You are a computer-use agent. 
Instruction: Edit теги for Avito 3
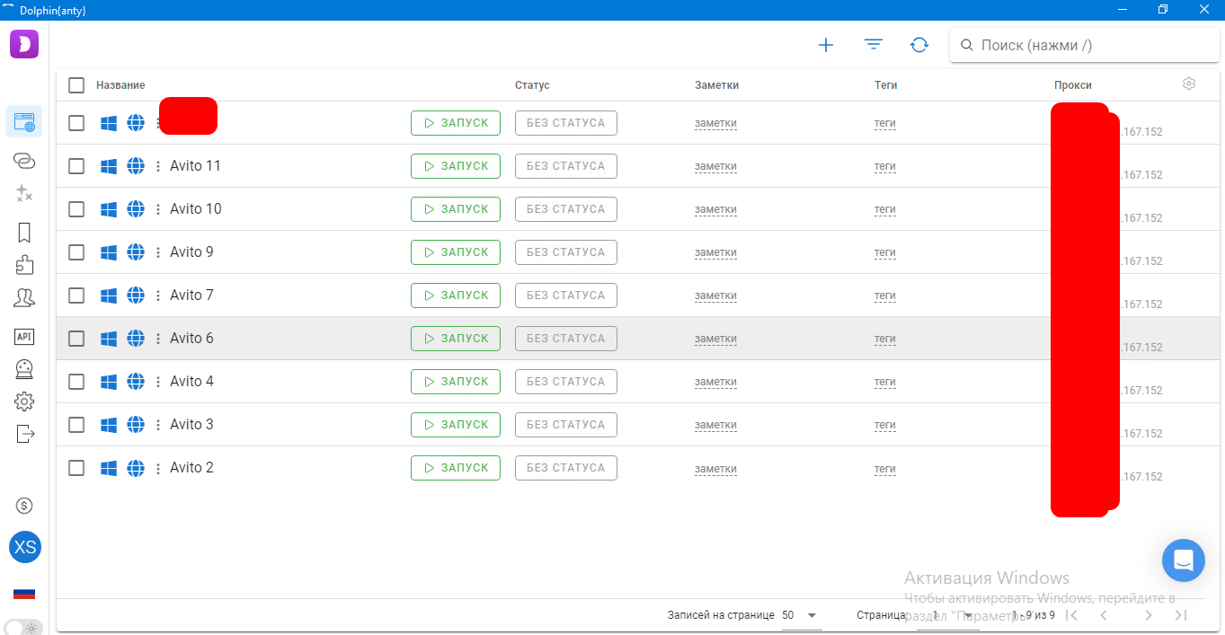click(x=885, y=425)
